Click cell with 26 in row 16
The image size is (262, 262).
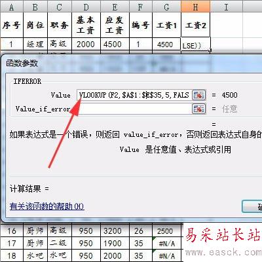(x=141, y=231)
